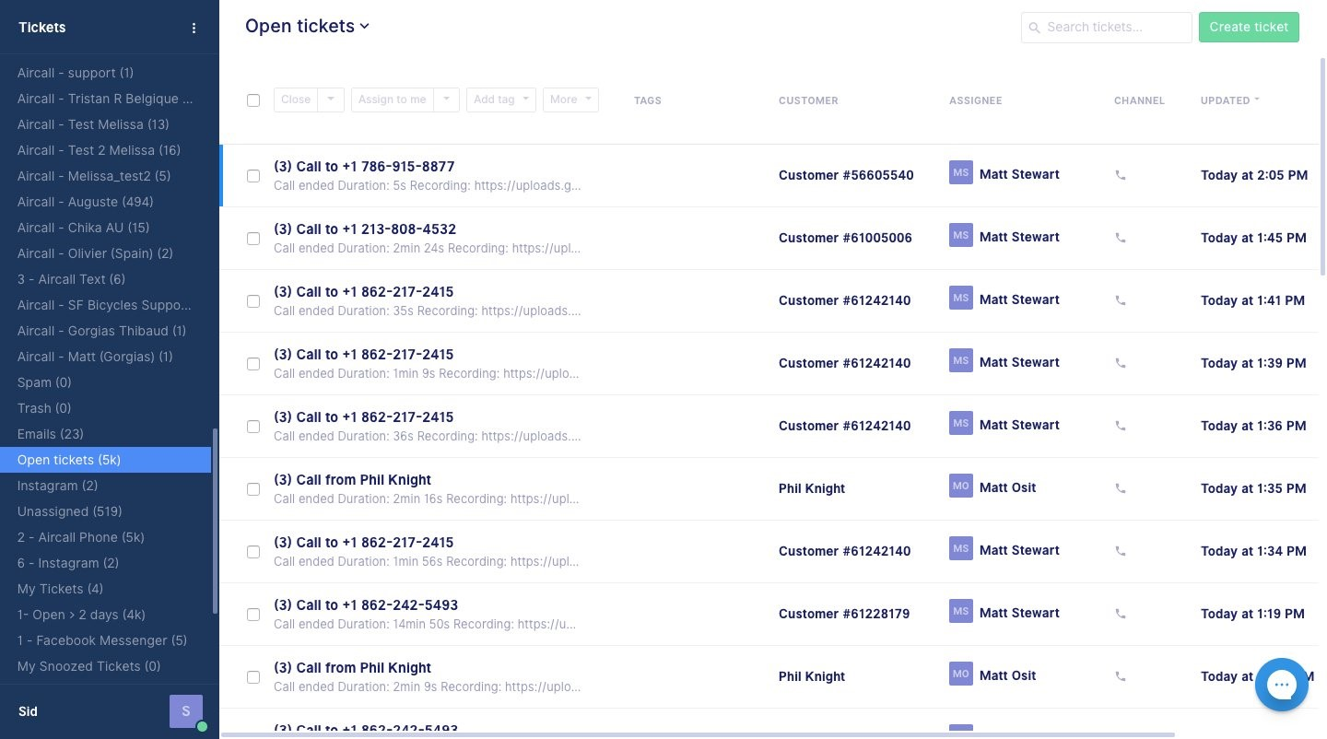Screen dimensions: 1327x739
Task: Click the S avatar next to Sid
Action: (x=186, y=710)
